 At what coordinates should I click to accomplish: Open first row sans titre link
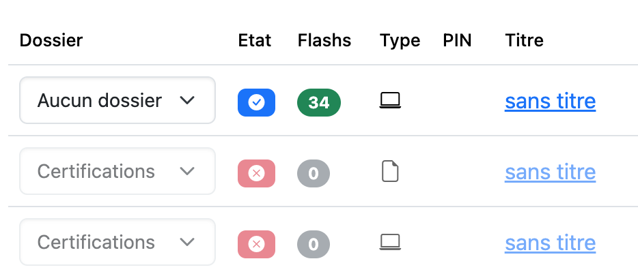pos(550,102)
